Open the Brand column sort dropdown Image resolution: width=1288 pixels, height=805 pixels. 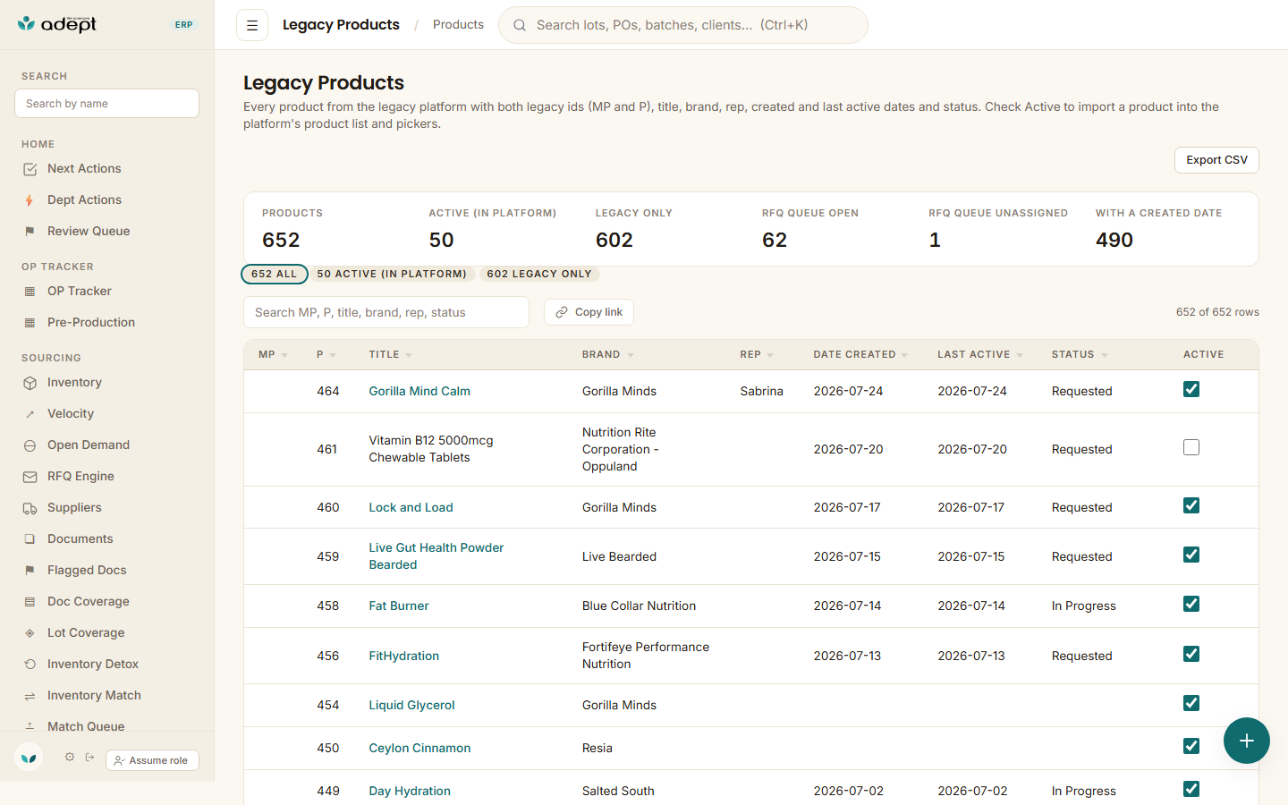click(631, 355)
